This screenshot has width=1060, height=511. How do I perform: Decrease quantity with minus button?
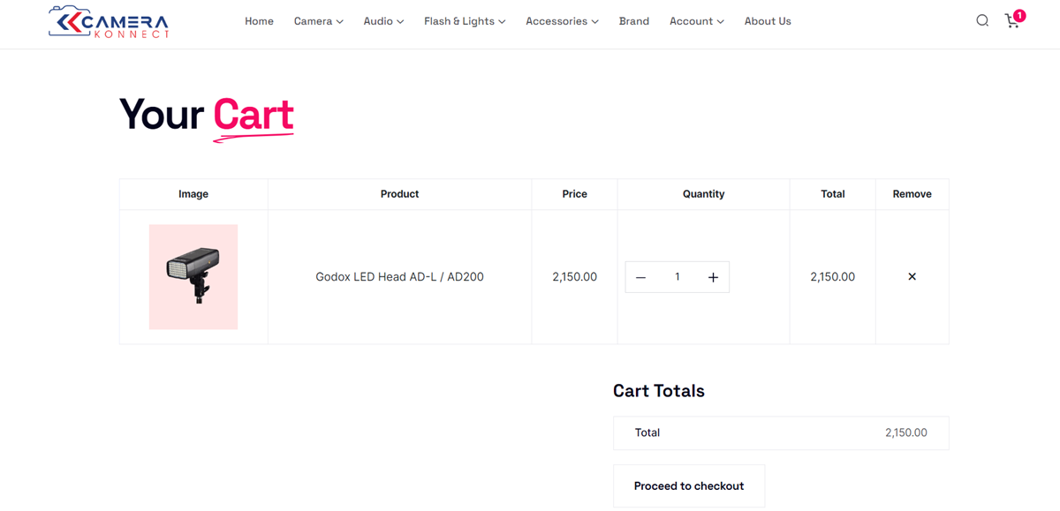641,277
